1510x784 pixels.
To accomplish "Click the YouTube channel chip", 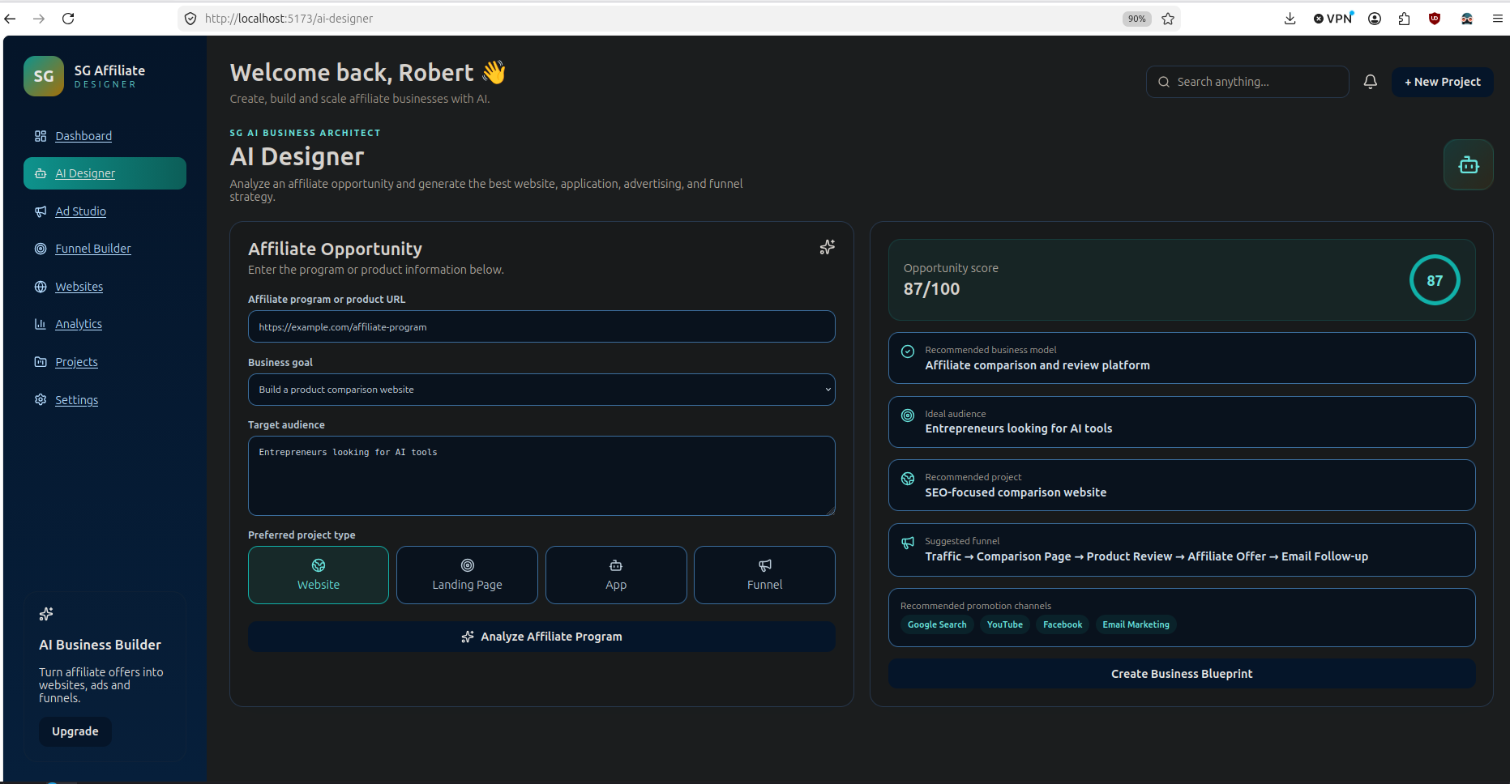I will coord(1005,624).
